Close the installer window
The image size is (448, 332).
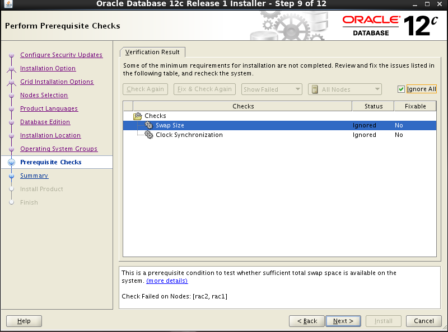point(440,4)
